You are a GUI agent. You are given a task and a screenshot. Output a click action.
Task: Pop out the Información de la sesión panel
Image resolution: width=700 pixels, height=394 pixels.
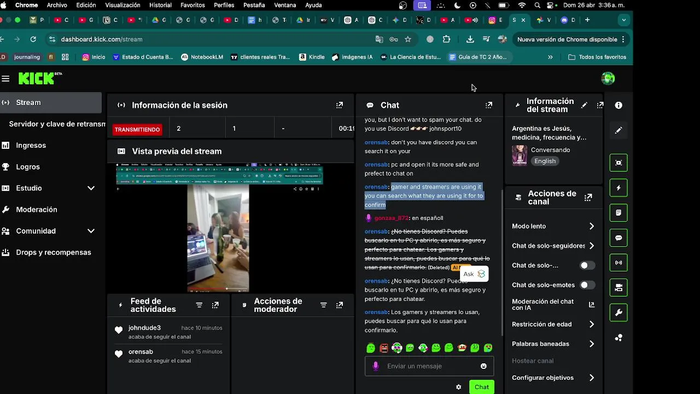pyautogui.click(x=340, y=105)
